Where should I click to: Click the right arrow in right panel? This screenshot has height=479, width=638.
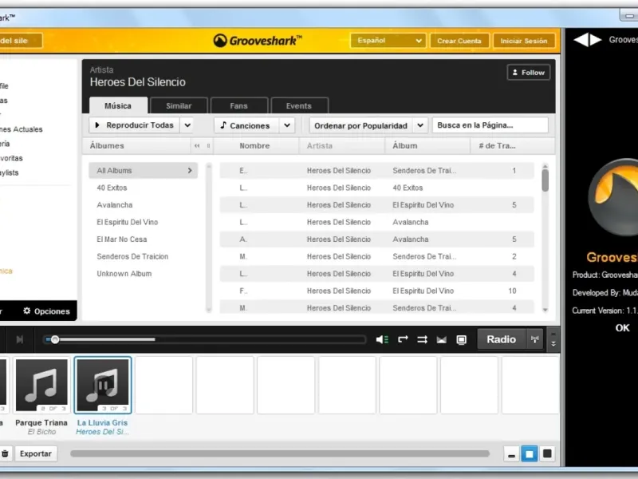[596, 39]
